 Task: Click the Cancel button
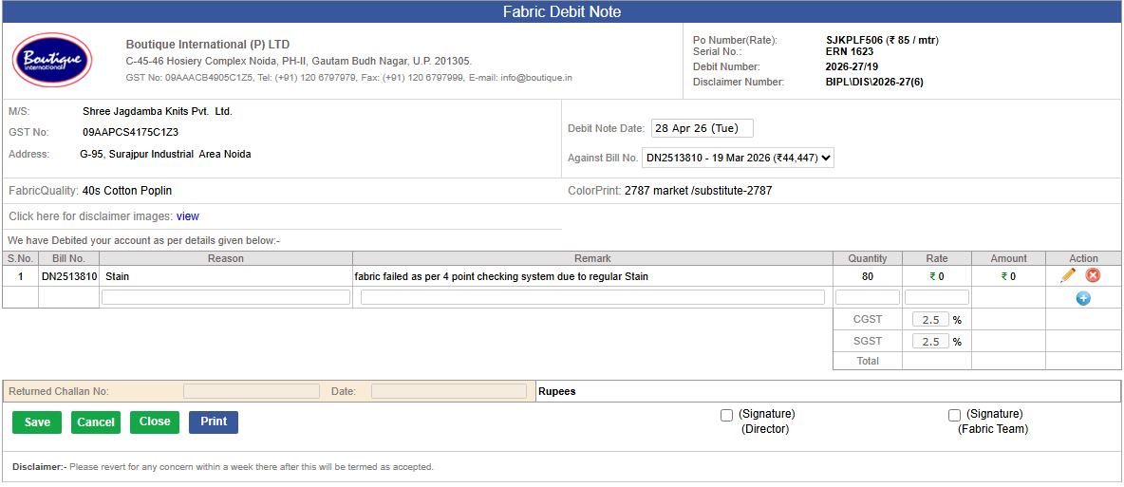95,422
